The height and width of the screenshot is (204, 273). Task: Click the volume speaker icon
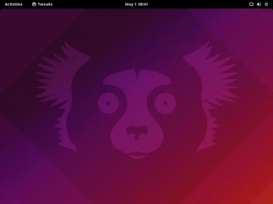[x=259, y=4]
